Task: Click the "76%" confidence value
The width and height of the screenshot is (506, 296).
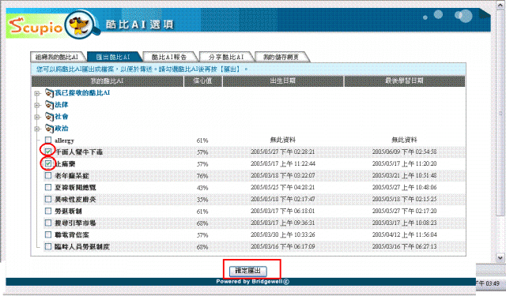Action: pyautogui.click(x=202, y=176)
